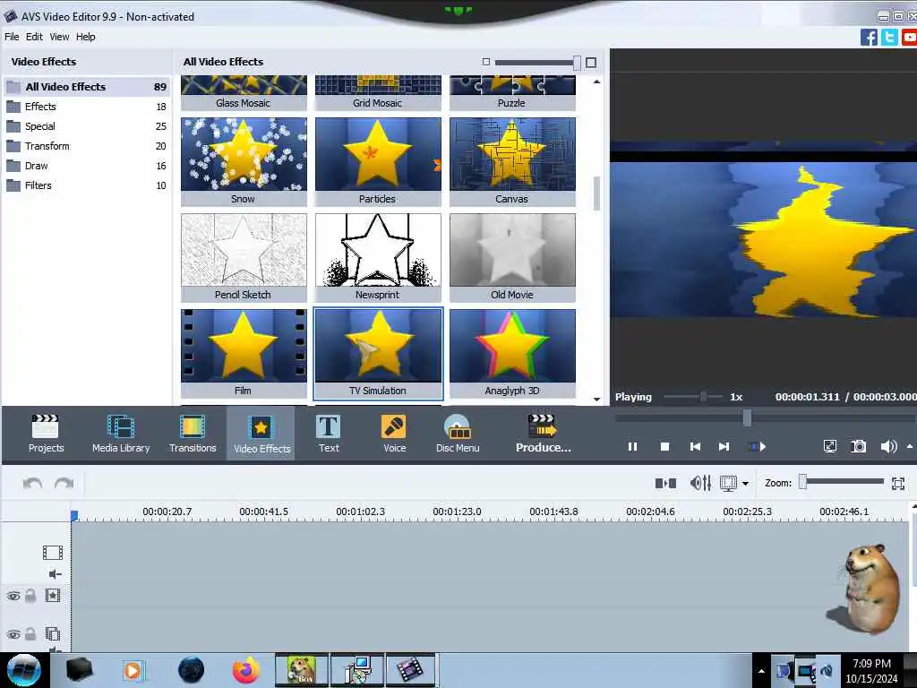This screenshot has height=688, width=917.
Task: Jump to next frame in preview
Action: (724, 446)
